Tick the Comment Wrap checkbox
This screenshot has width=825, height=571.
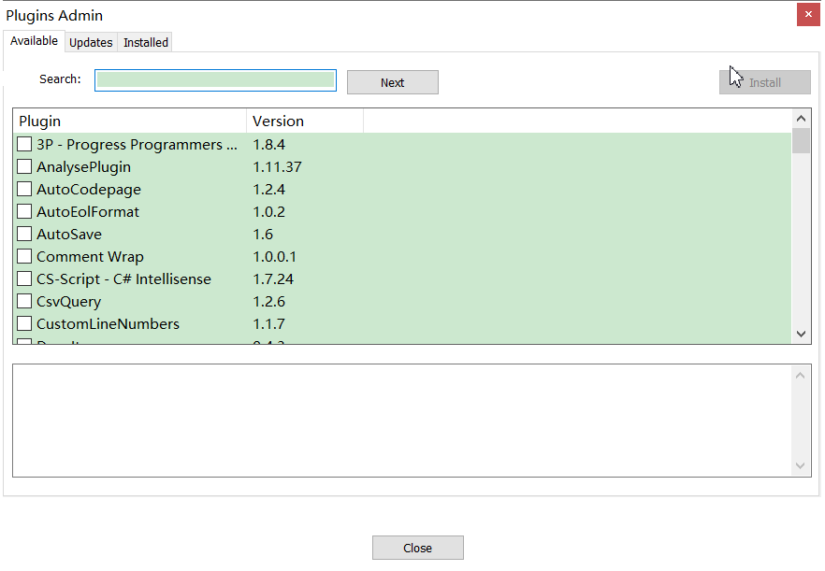tap(23, 256)
